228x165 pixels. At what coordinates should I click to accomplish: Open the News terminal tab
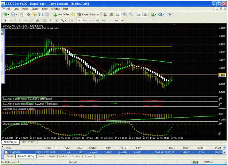[x=42, y=156]
